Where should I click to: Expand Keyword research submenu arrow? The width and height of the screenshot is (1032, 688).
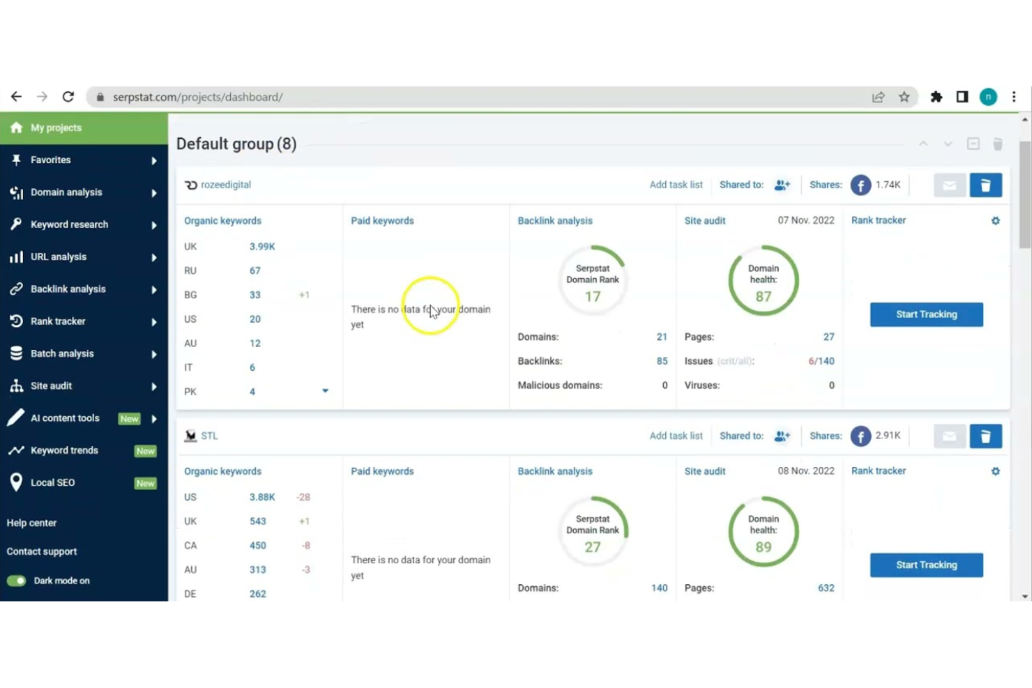(x=154, y=225)
